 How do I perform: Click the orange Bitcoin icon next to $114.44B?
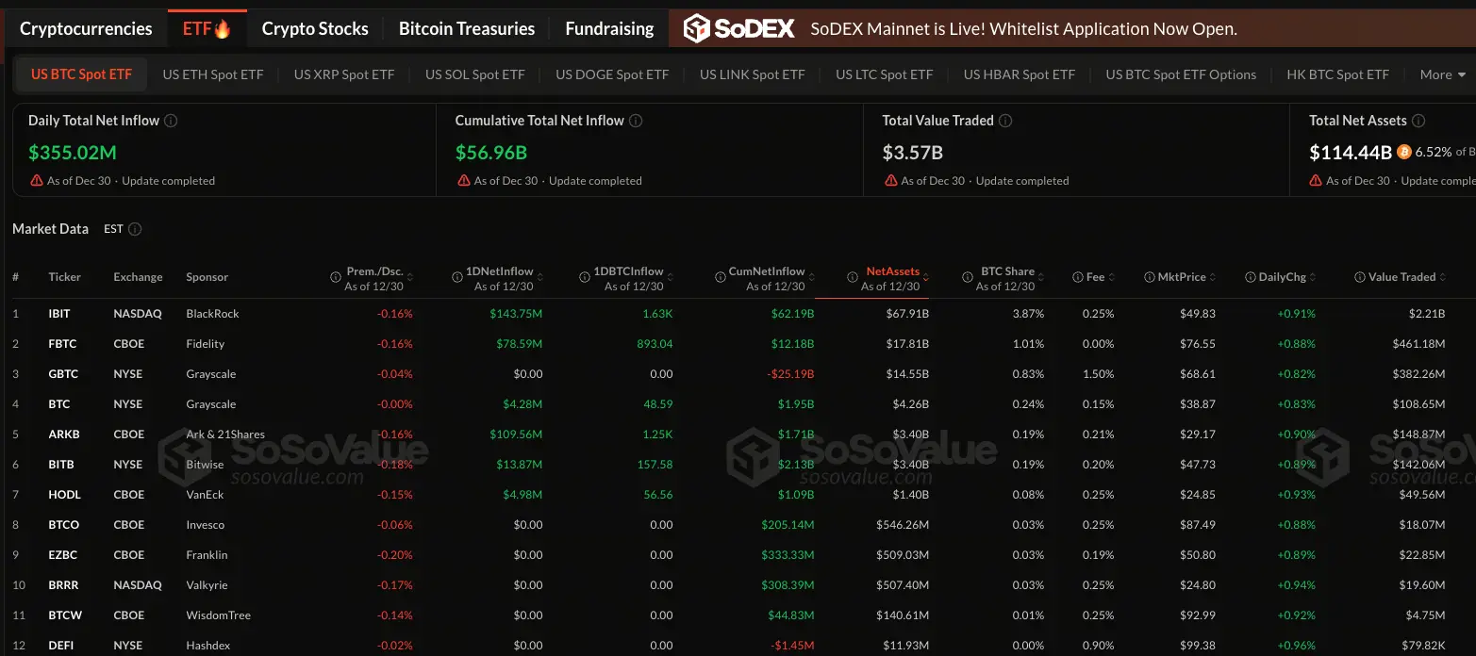coord(1403,152)
